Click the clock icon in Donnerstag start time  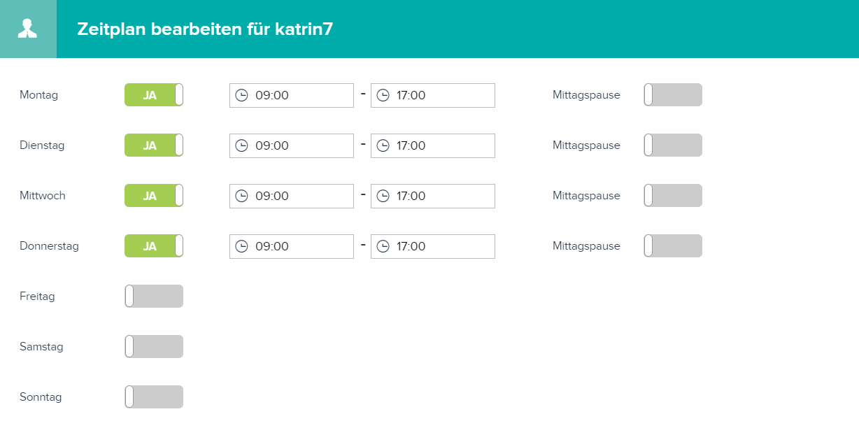[241, 246]
